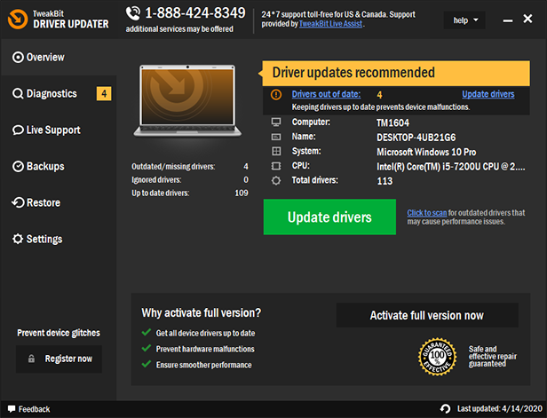Open the Overview section

tap(59, 57)
